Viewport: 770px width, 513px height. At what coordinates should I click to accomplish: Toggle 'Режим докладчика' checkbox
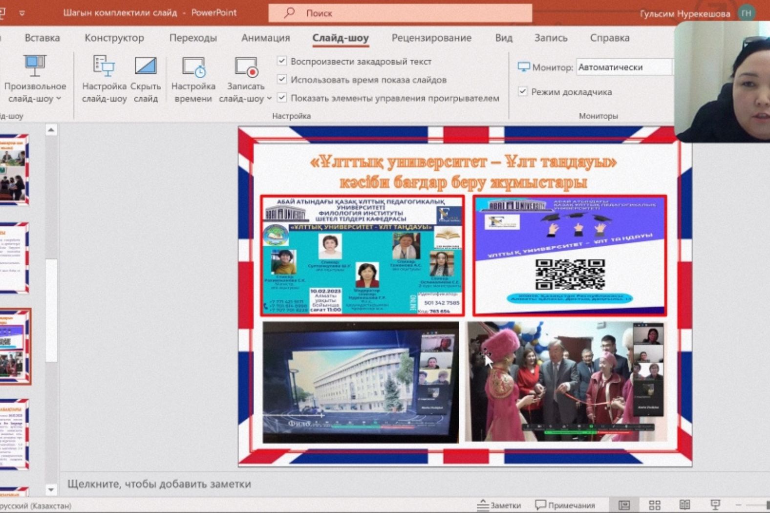coord(523,91)
